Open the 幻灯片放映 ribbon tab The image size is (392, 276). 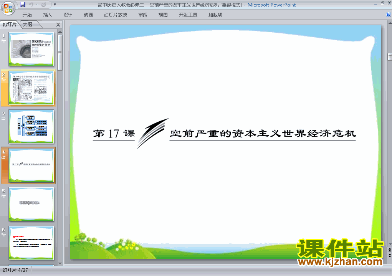[116, 15]
